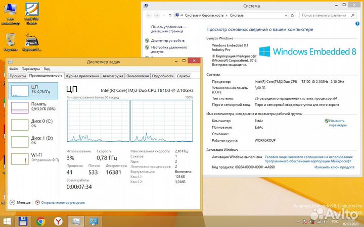Select the Wi-Fi performance item
364x227 pixels.
[x=33, y=158]
